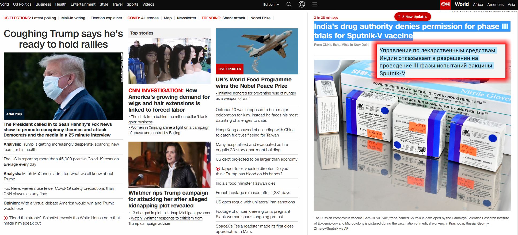Viewport: 518px width, 235px height.
Task: Open the search magnifier icon
Action: point(289,4)
